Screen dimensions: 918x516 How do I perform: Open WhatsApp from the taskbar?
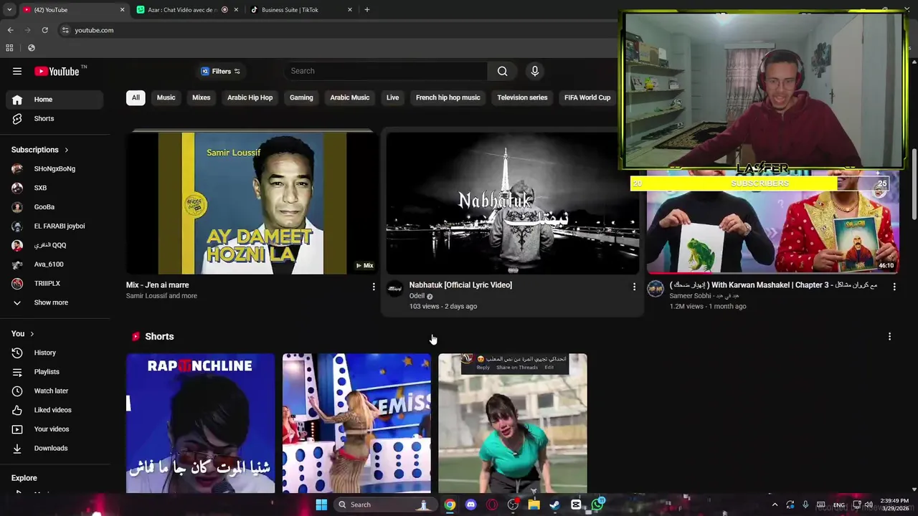[x=597, y=505]
